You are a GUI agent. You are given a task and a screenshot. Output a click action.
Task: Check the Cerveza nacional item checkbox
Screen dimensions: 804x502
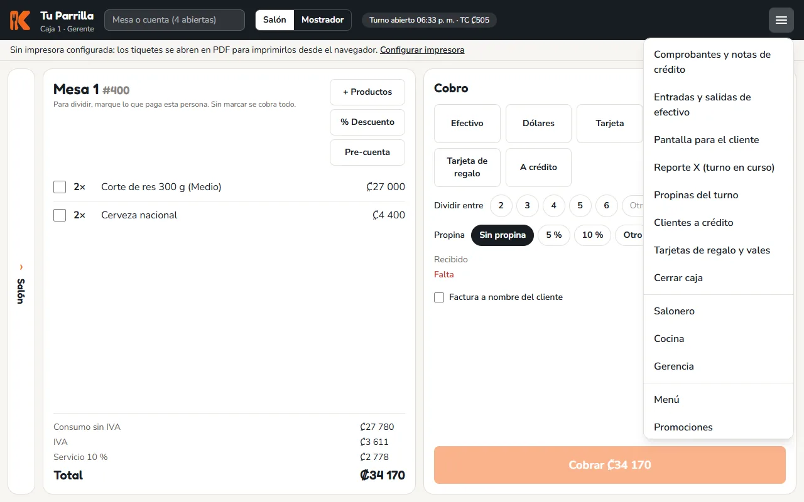60,215
